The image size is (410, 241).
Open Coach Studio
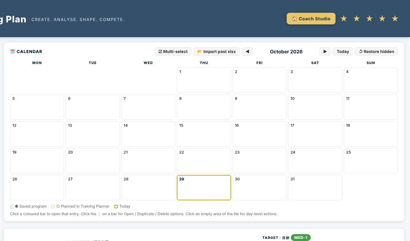pos(311,19)
